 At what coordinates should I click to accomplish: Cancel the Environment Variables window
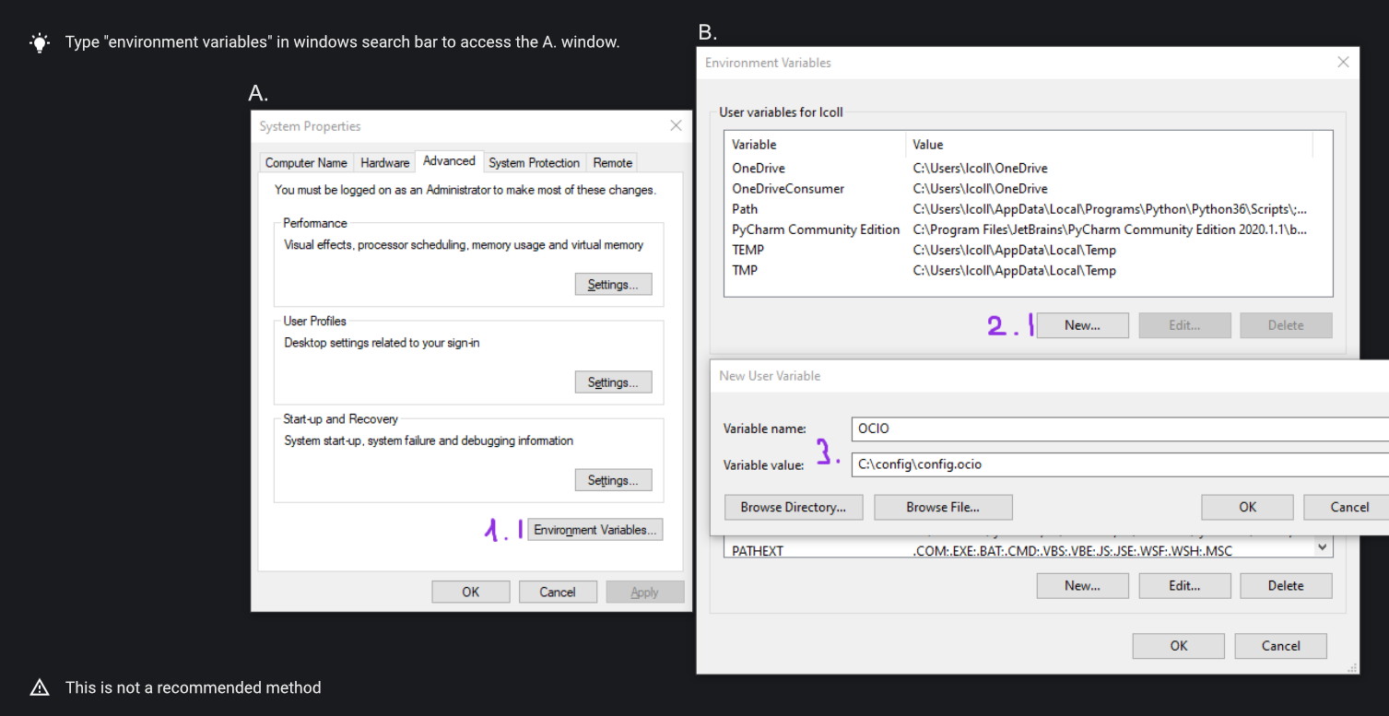1281,645
